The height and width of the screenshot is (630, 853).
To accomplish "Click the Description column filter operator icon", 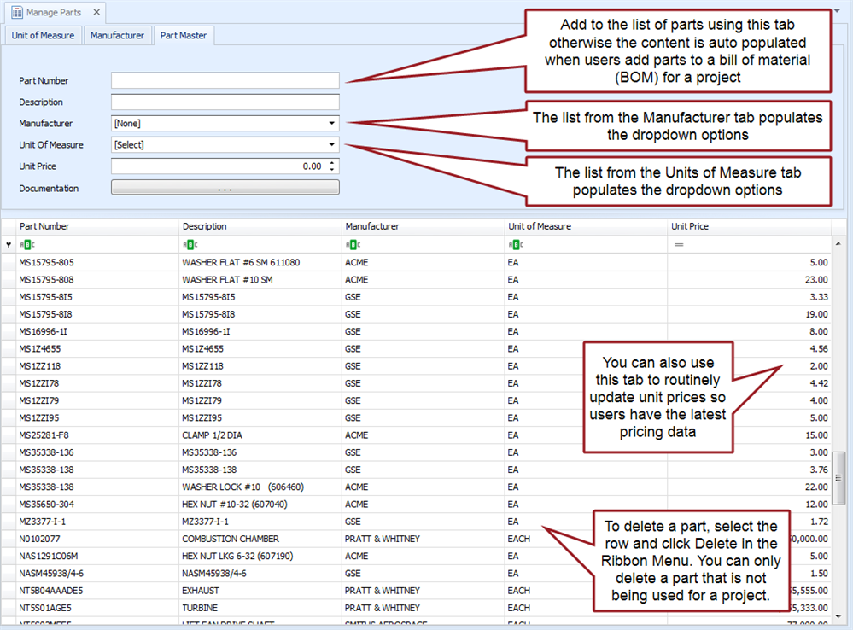I will (188, 245).
